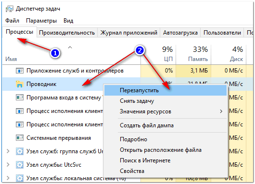Click the 3,1 МБ memory cell
Viewport: 255px width, 184px height.
point(193,71)
